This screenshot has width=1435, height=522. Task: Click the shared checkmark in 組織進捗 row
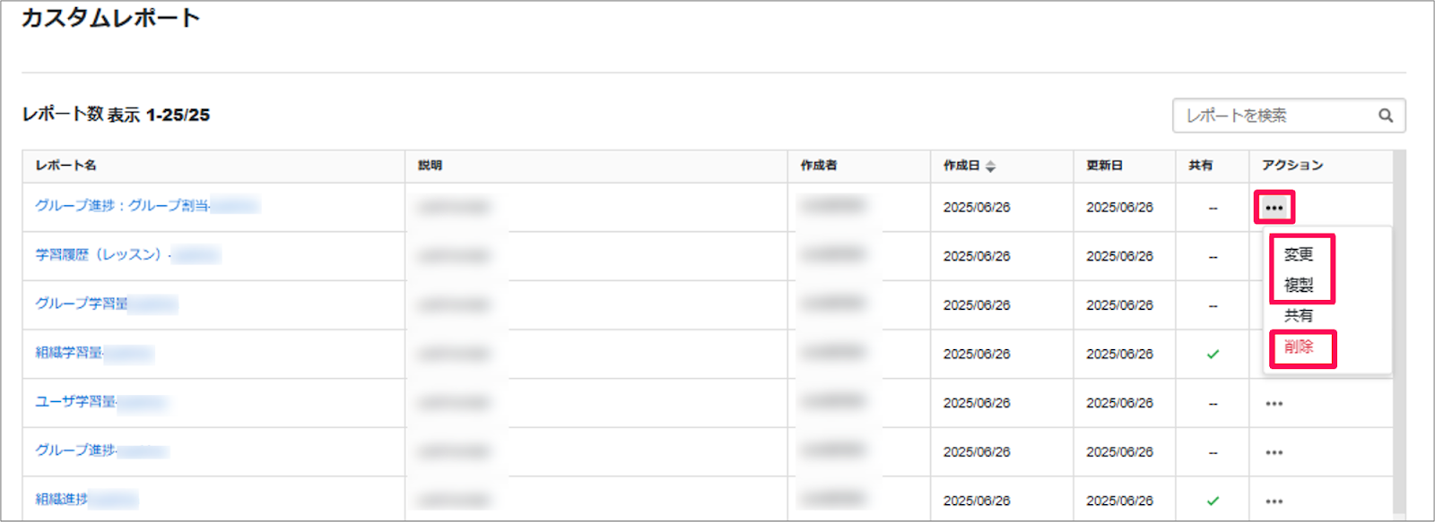[1213, 501]
